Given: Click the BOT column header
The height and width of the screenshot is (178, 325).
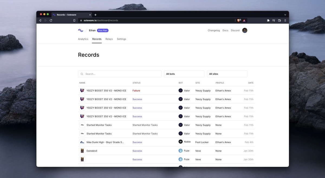Looking at the screenshot, I should (x=181, y=83).
